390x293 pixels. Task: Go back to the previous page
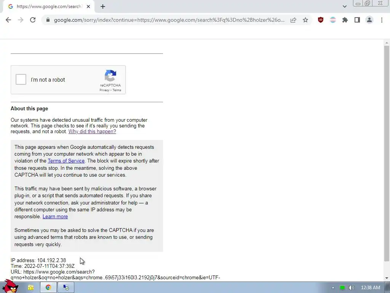point(8,20)
